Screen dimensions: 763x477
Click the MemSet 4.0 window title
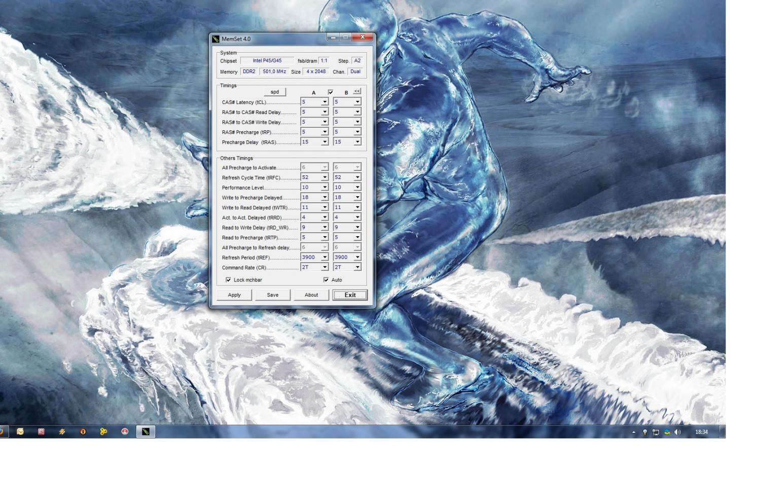(x=236, y=39)
